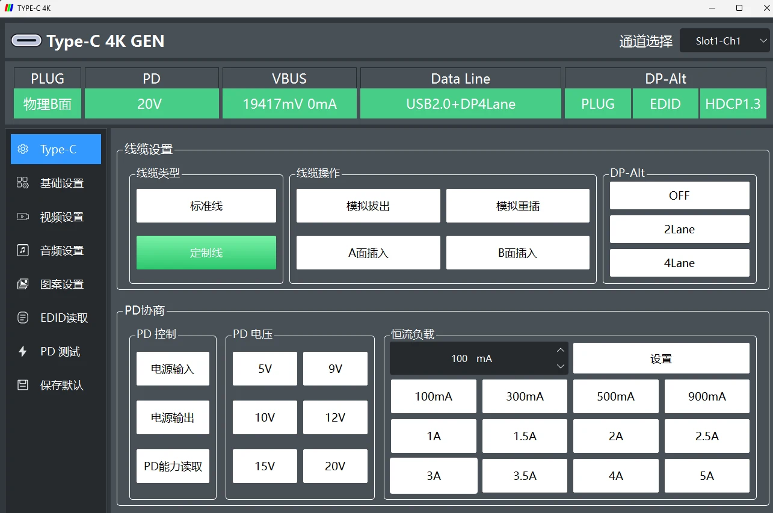Set DP-Alt to 2Lane
The height and width of the screenshot is (513, 773).
coord(680,229)
